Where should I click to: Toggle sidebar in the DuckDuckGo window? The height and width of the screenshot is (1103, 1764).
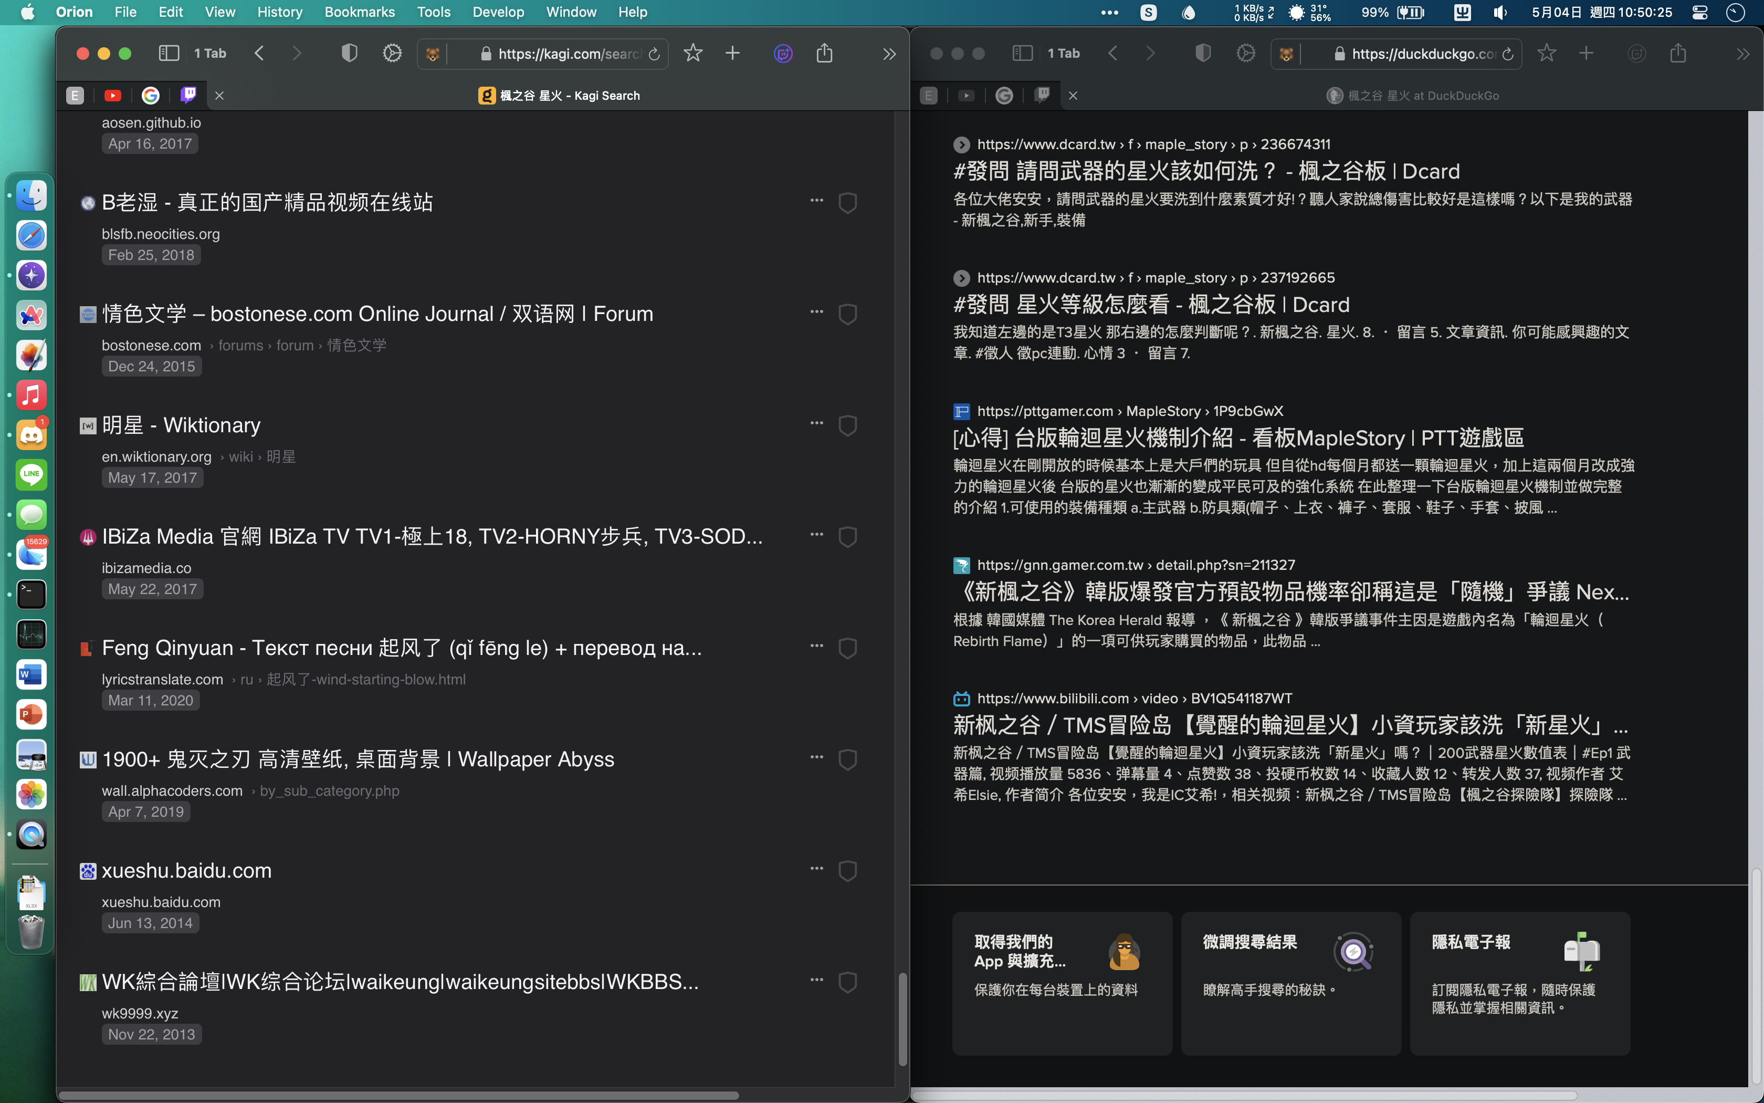tap(1023, 53)
